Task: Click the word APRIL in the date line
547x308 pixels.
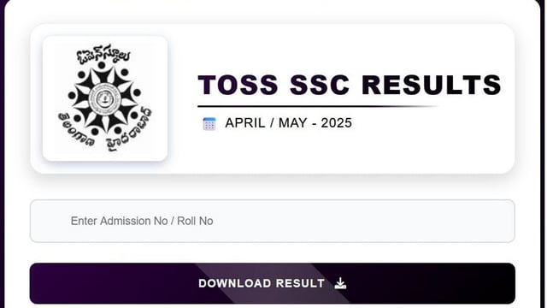Action: (x=245, y=123)
